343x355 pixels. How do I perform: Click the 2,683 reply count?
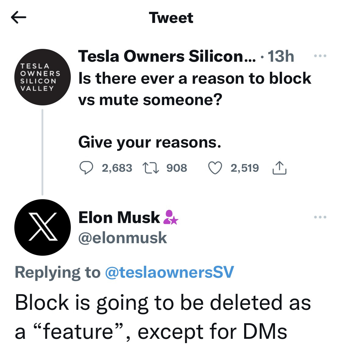117,168
